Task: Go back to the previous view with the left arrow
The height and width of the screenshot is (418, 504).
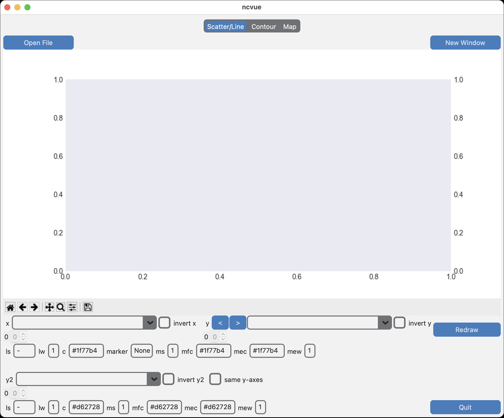Action: pos(22,307)
